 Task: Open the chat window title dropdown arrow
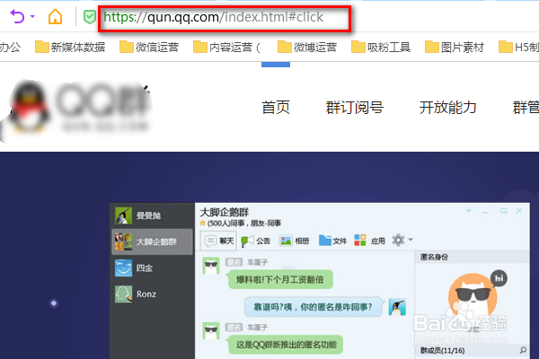coord(469,211)
